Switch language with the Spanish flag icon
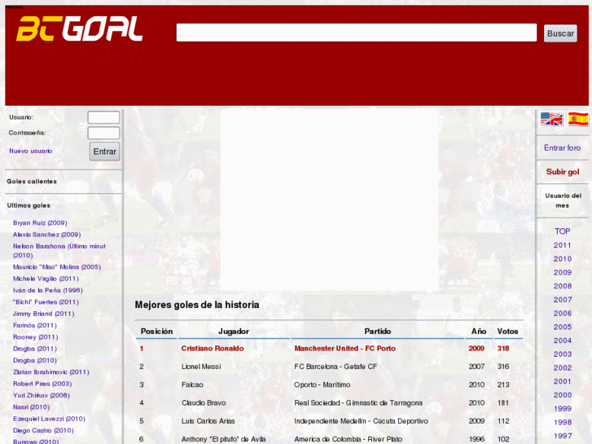This screenshot has width=592, height=444. click(x=578, y=119)
